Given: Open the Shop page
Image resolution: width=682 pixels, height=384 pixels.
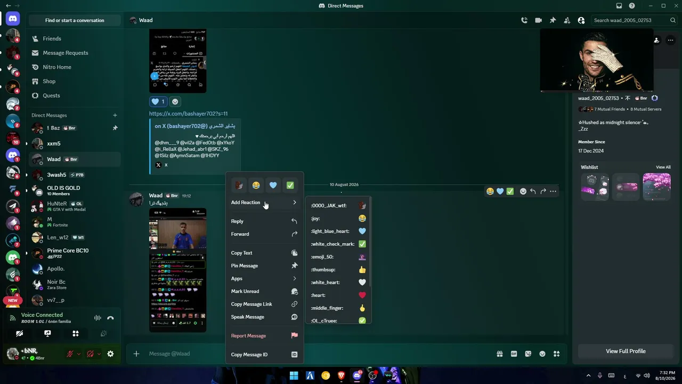Looking at the screenshot, I should click(75, 82).
